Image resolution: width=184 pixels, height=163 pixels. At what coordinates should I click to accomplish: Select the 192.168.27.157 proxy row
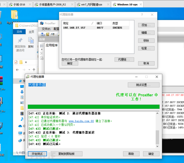[96, 28]
